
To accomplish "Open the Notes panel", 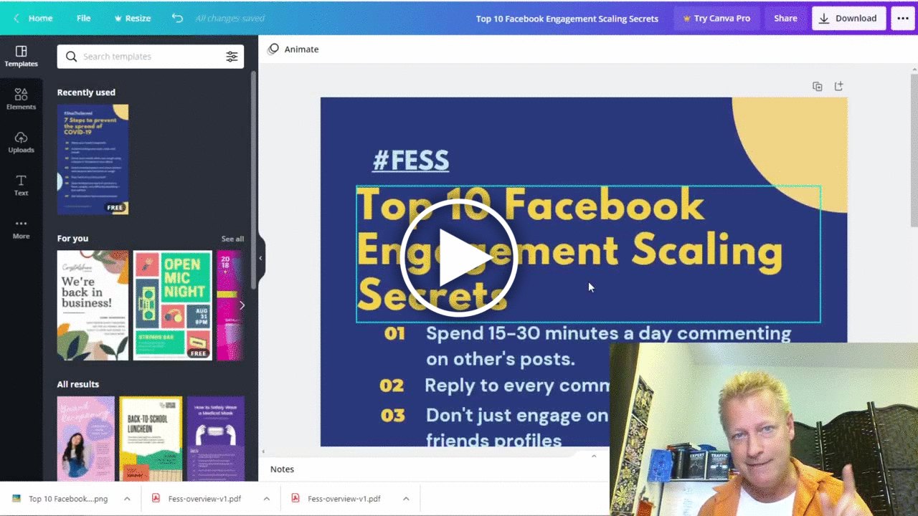I will pos(282,469).
